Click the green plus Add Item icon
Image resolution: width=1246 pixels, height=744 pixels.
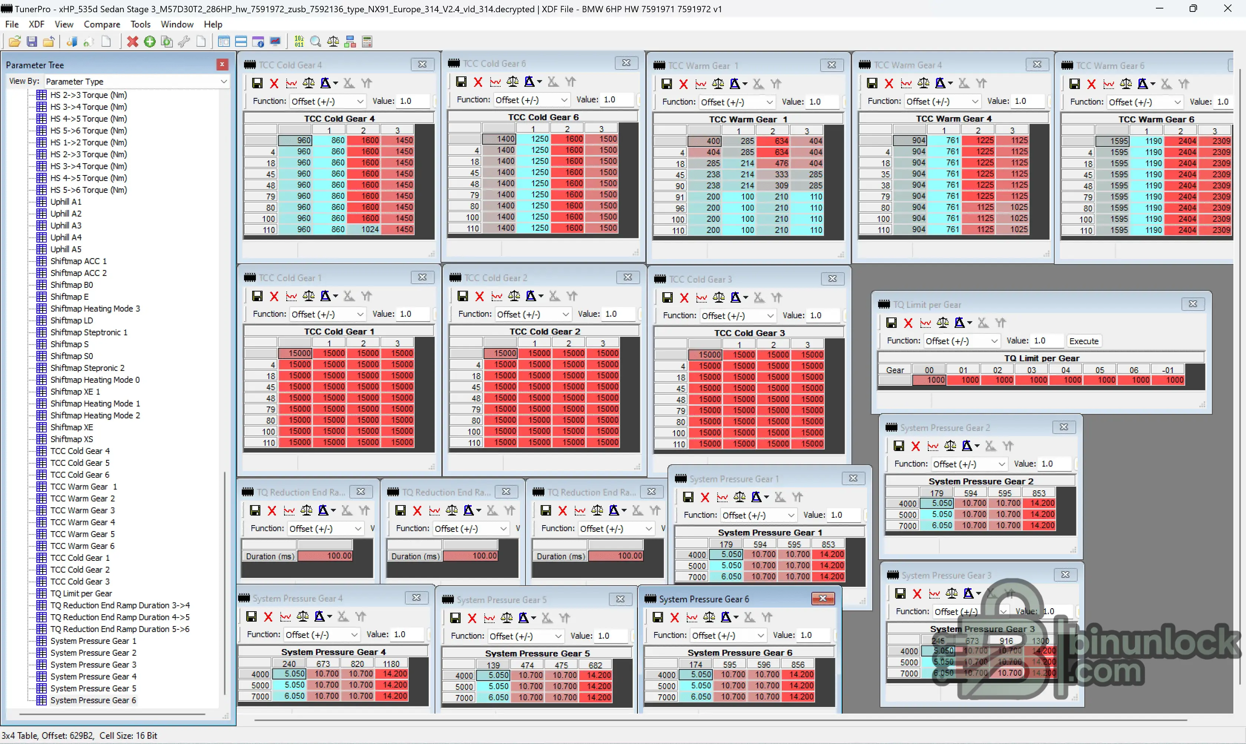[149, 42]
